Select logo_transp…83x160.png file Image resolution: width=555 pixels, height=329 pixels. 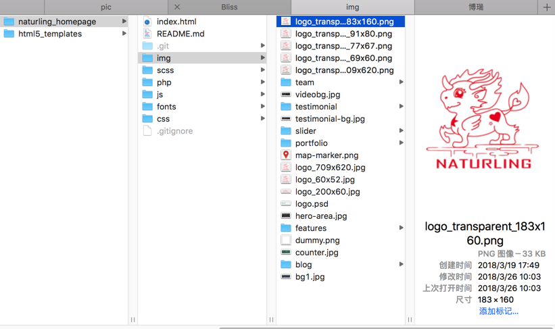tap(341, 22)
